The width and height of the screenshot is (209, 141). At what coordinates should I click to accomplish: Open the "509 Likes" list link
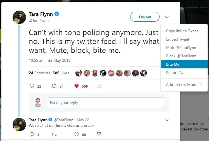click(x=61, y=73)
